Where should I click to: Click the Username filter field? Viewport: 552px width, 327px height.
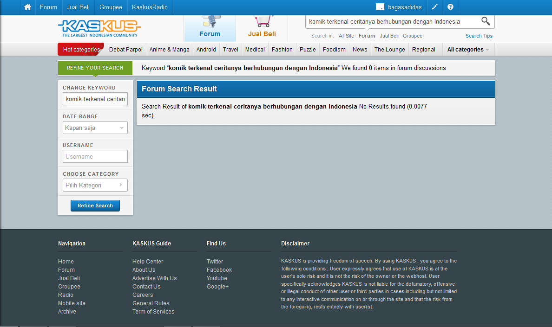tap(95, 157)
